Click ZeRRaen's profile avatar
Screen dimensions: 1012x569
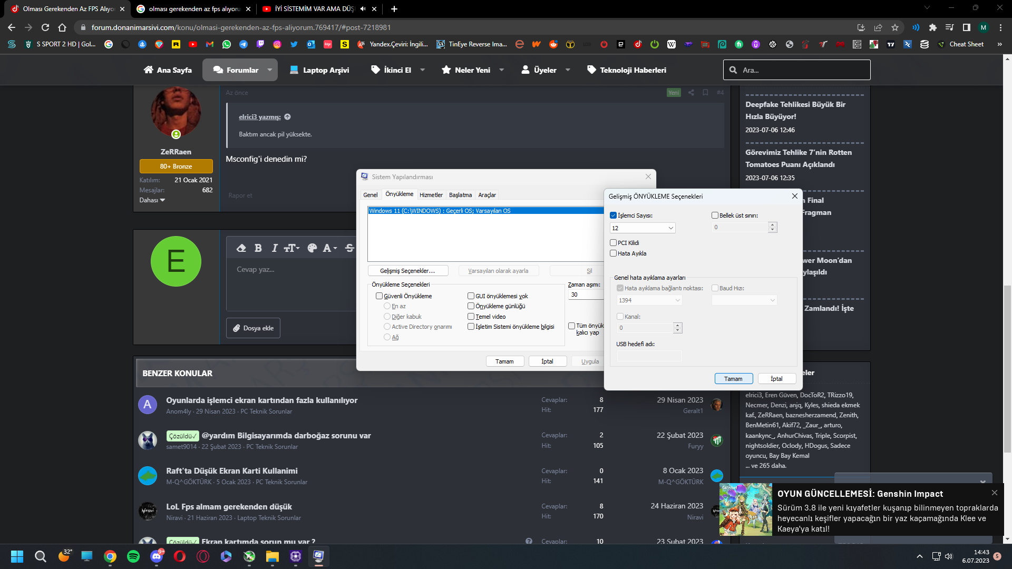point(176,113)
